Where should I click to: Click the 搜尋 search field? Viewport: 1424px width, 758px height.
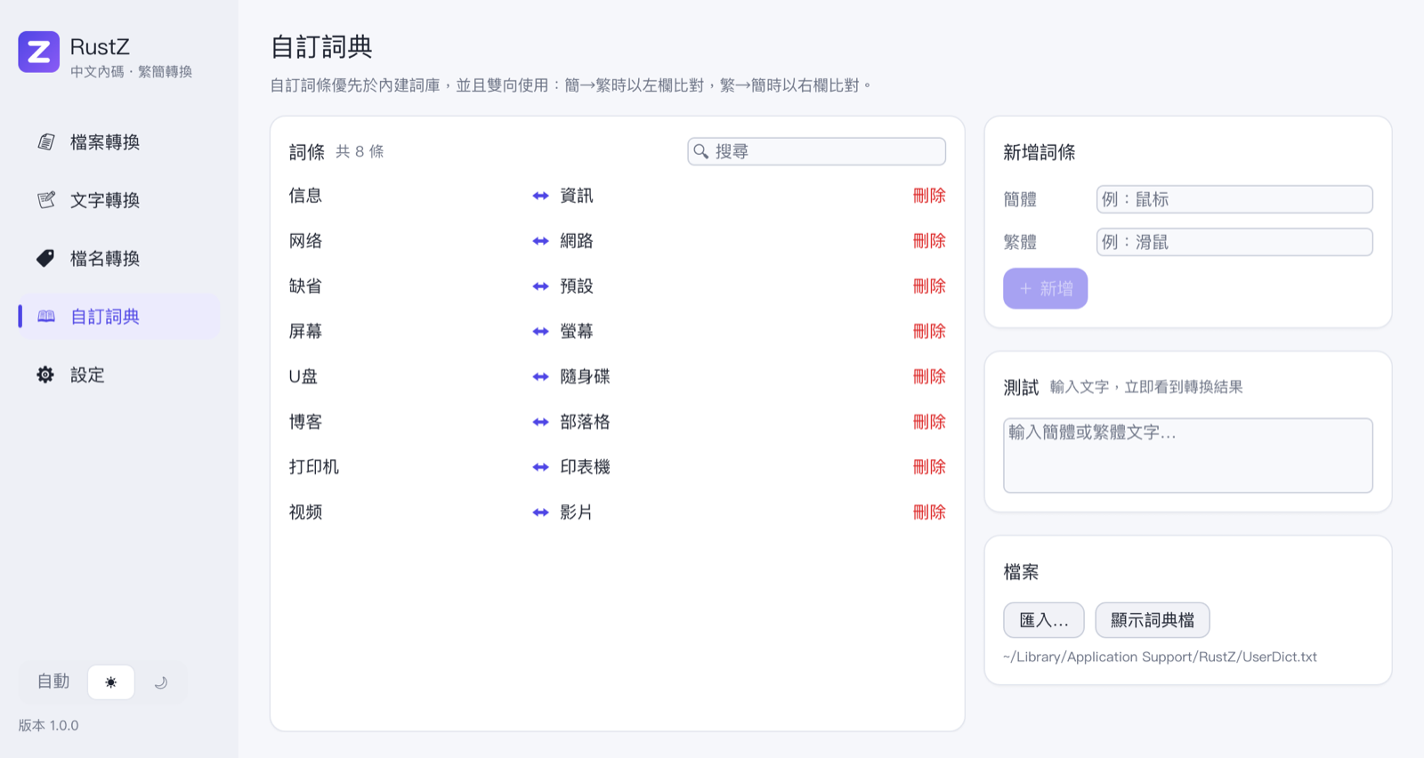817,151
